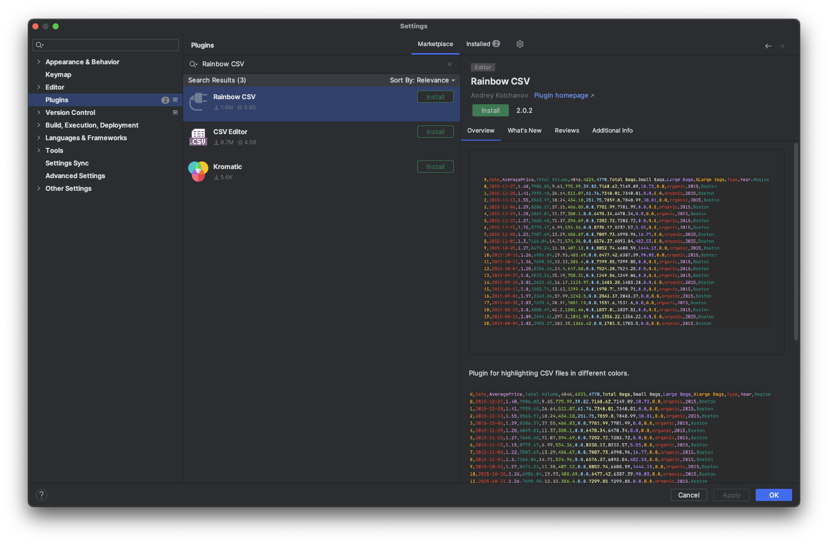Click the version number 2.0.2

[525, 110]
